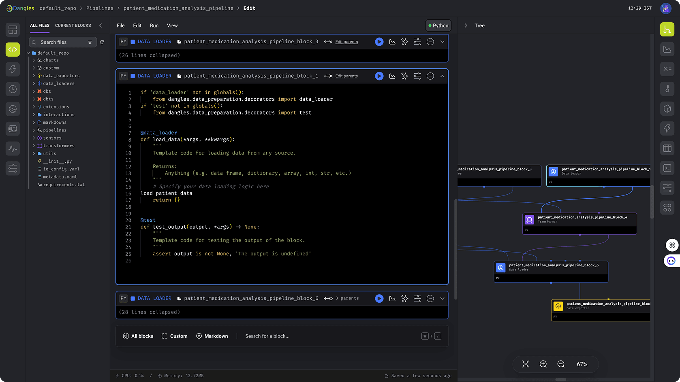Screen dimensions: 680x382
Task: Zoom out on the dependency tree
Action: click(561, 364)
